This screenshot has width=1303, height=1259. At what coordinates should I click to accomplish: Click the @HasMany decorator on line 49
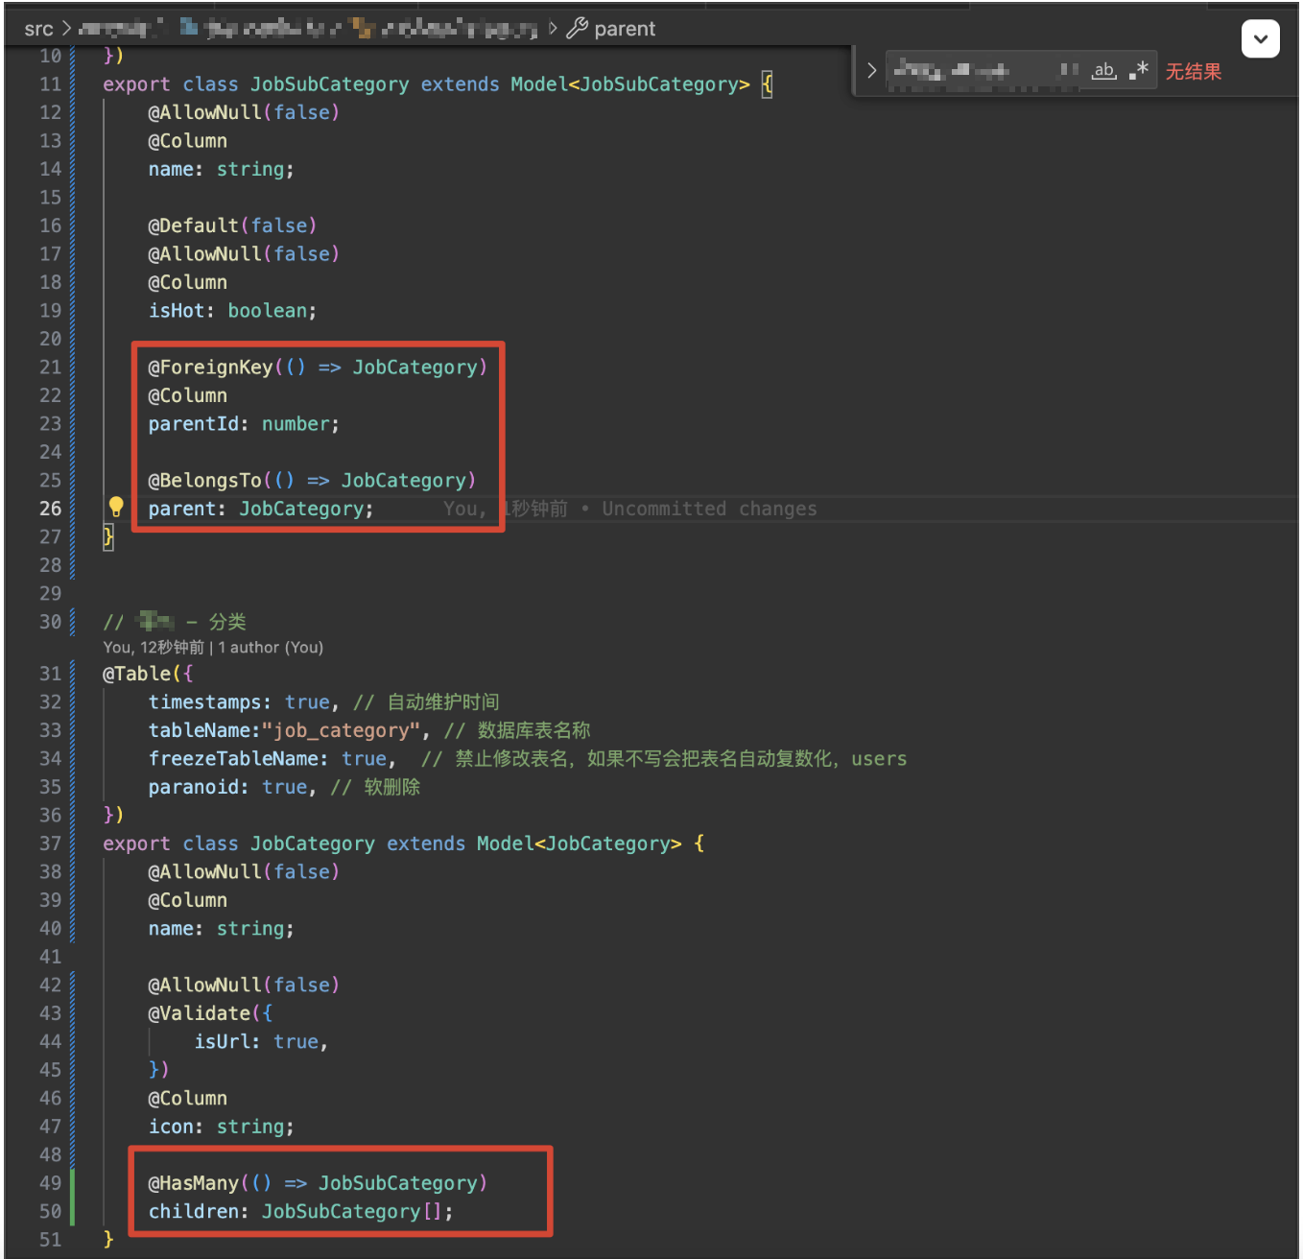coord(193,1183)
